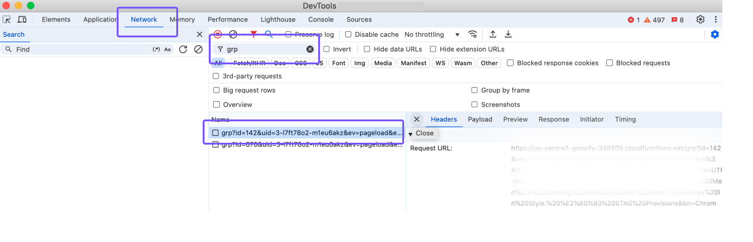
Task: Toggle match case Aa option
Action: pyautogui.click(x=167, y=49)
